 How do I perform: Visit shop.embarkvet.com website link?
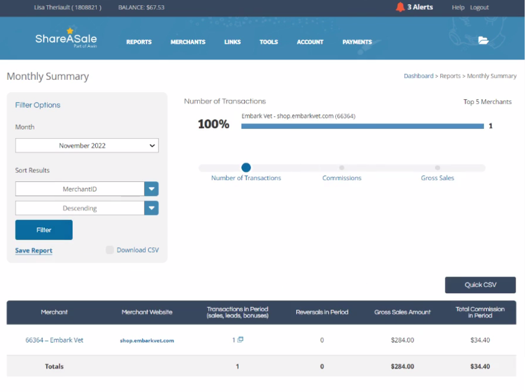coord(147,340)
